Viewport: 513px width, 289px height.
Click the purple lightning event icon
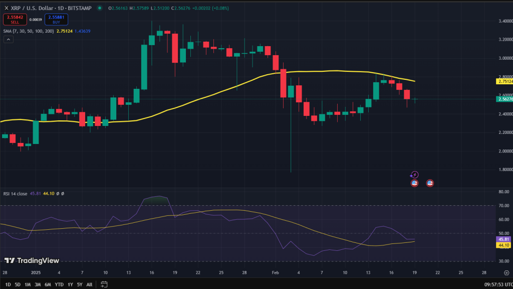414,175
